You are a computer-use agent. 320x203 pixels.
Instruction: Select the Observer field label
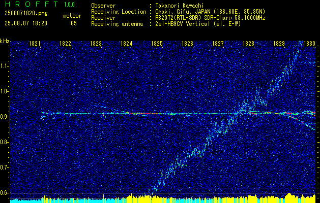tap(103, 6)
